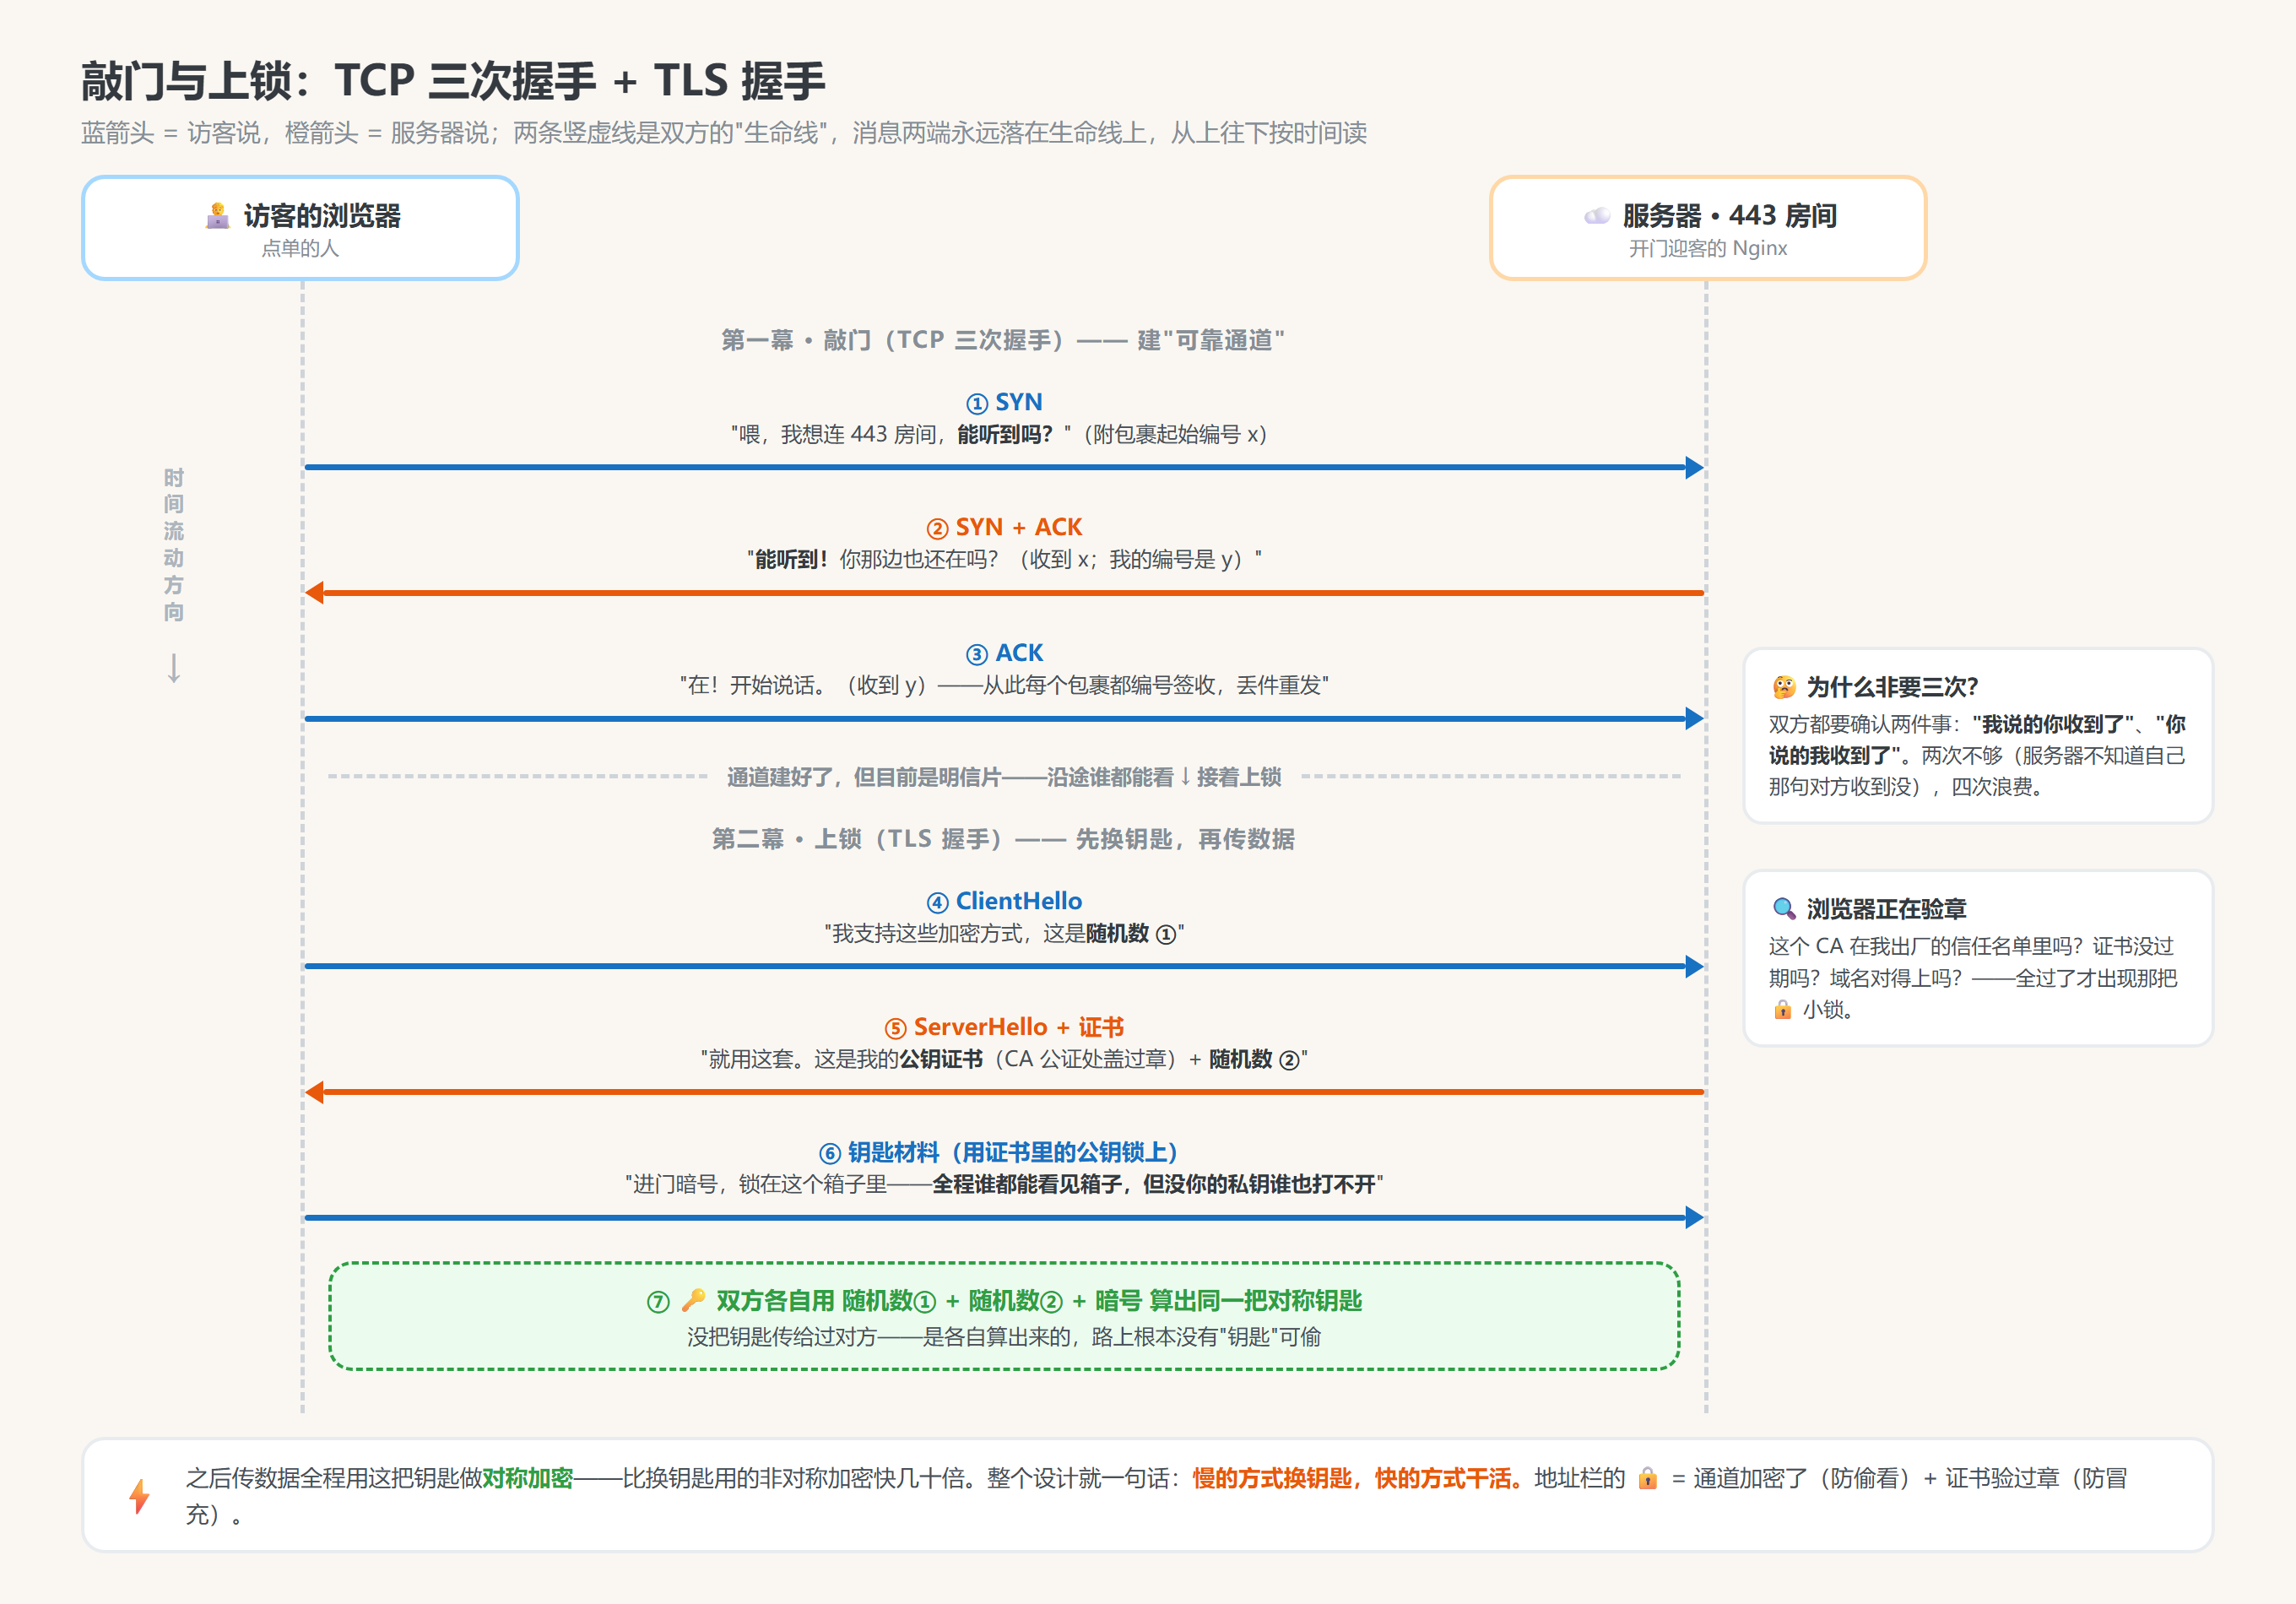The image size is (2296, 1604).
Task: Click the heading 为什么非要三次?
Action: pyautogui.click(x=1892, y=687)
